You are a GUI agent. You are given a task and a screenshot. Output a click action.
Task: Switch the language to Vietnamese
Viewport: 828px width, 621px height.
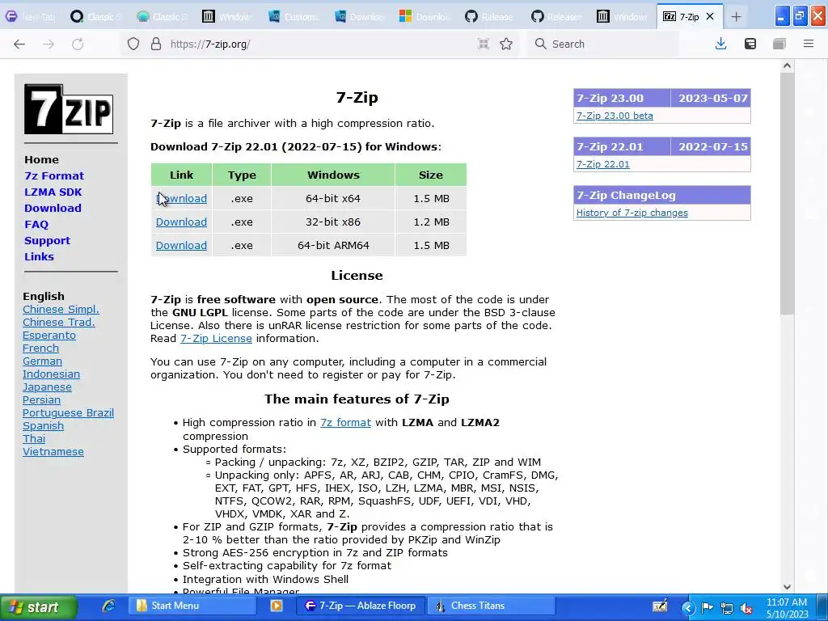click(53, 451)
